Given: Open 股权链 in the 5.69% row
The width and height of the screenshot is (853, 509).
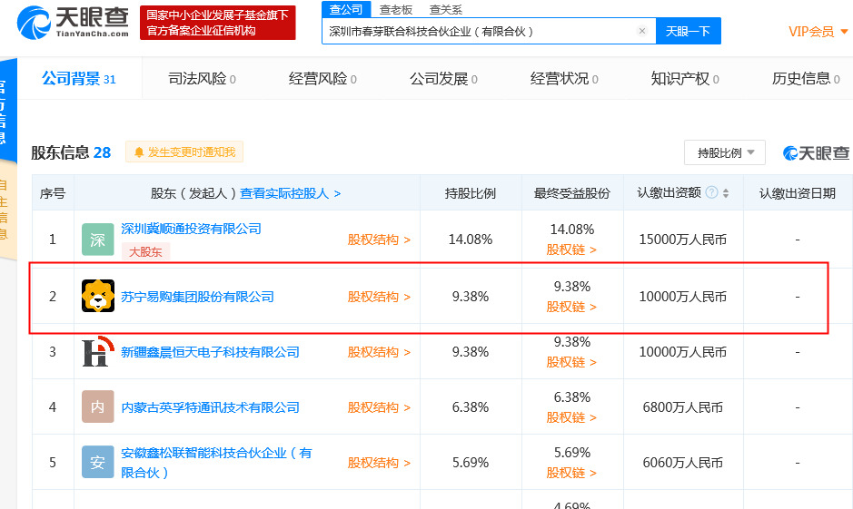Looking at the screenshot, I should 571,473.
